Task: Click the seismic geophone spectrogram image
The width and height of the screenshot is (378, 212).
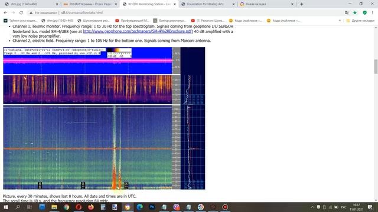Action: (x=87, y=90)
